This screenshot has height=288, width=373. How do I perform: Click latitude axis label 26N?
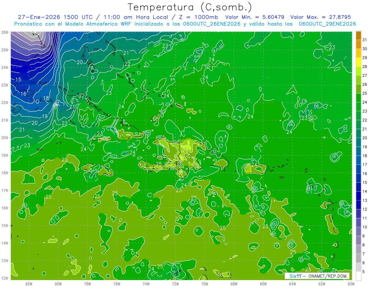pos(4,32)
